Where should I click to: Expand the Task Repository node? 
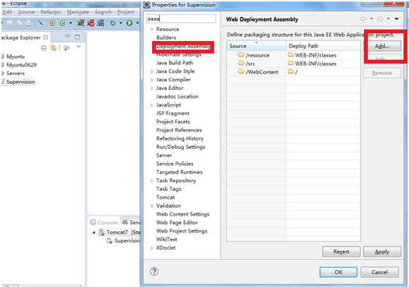pos(151,181)
